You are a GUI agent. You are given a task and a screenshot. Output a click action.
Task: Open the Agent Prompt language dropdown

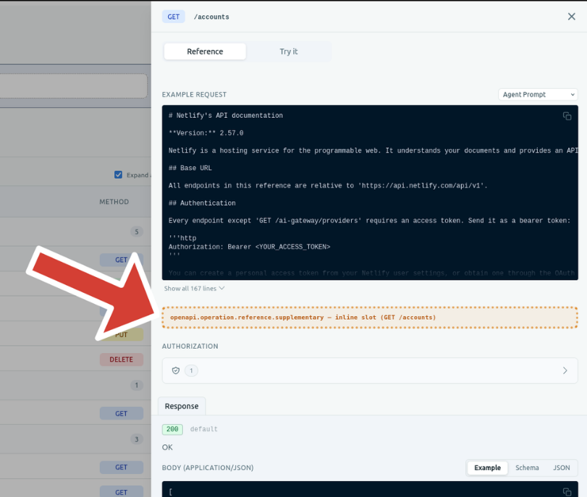click(538, 95)
